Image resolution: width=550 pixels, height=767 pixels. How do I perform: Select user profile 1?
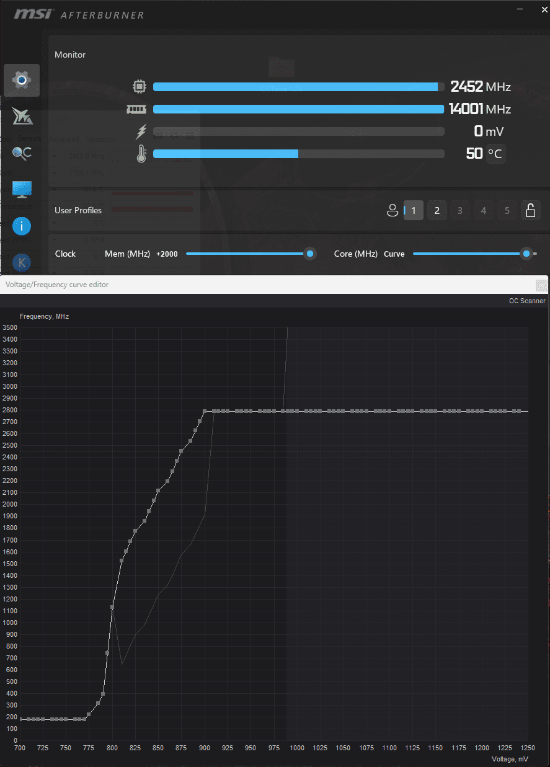pyautogui.click(x=414, y=211)
